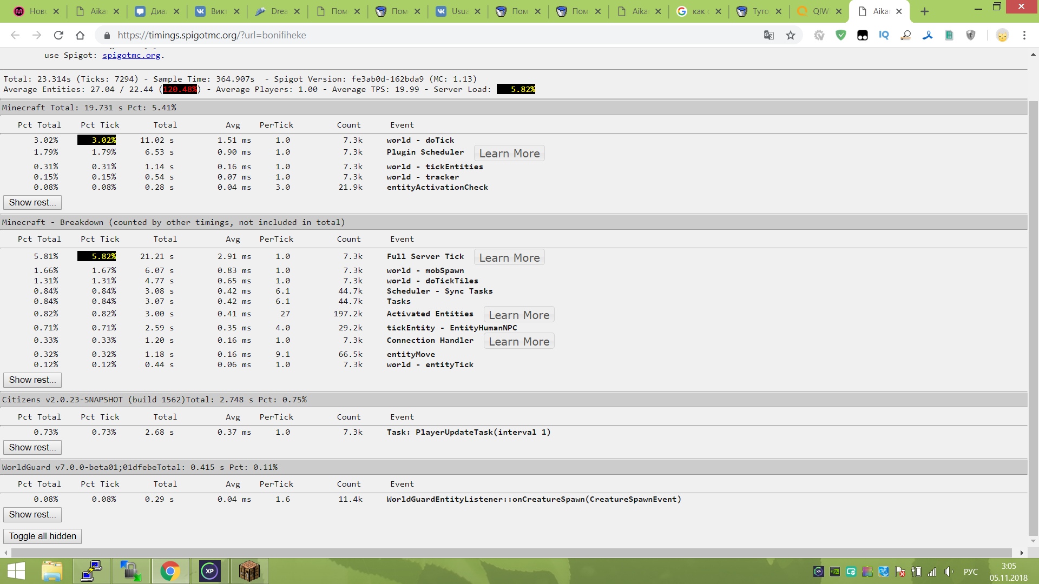
Task: Show rest of WorldGuard section
Action: 32,515
